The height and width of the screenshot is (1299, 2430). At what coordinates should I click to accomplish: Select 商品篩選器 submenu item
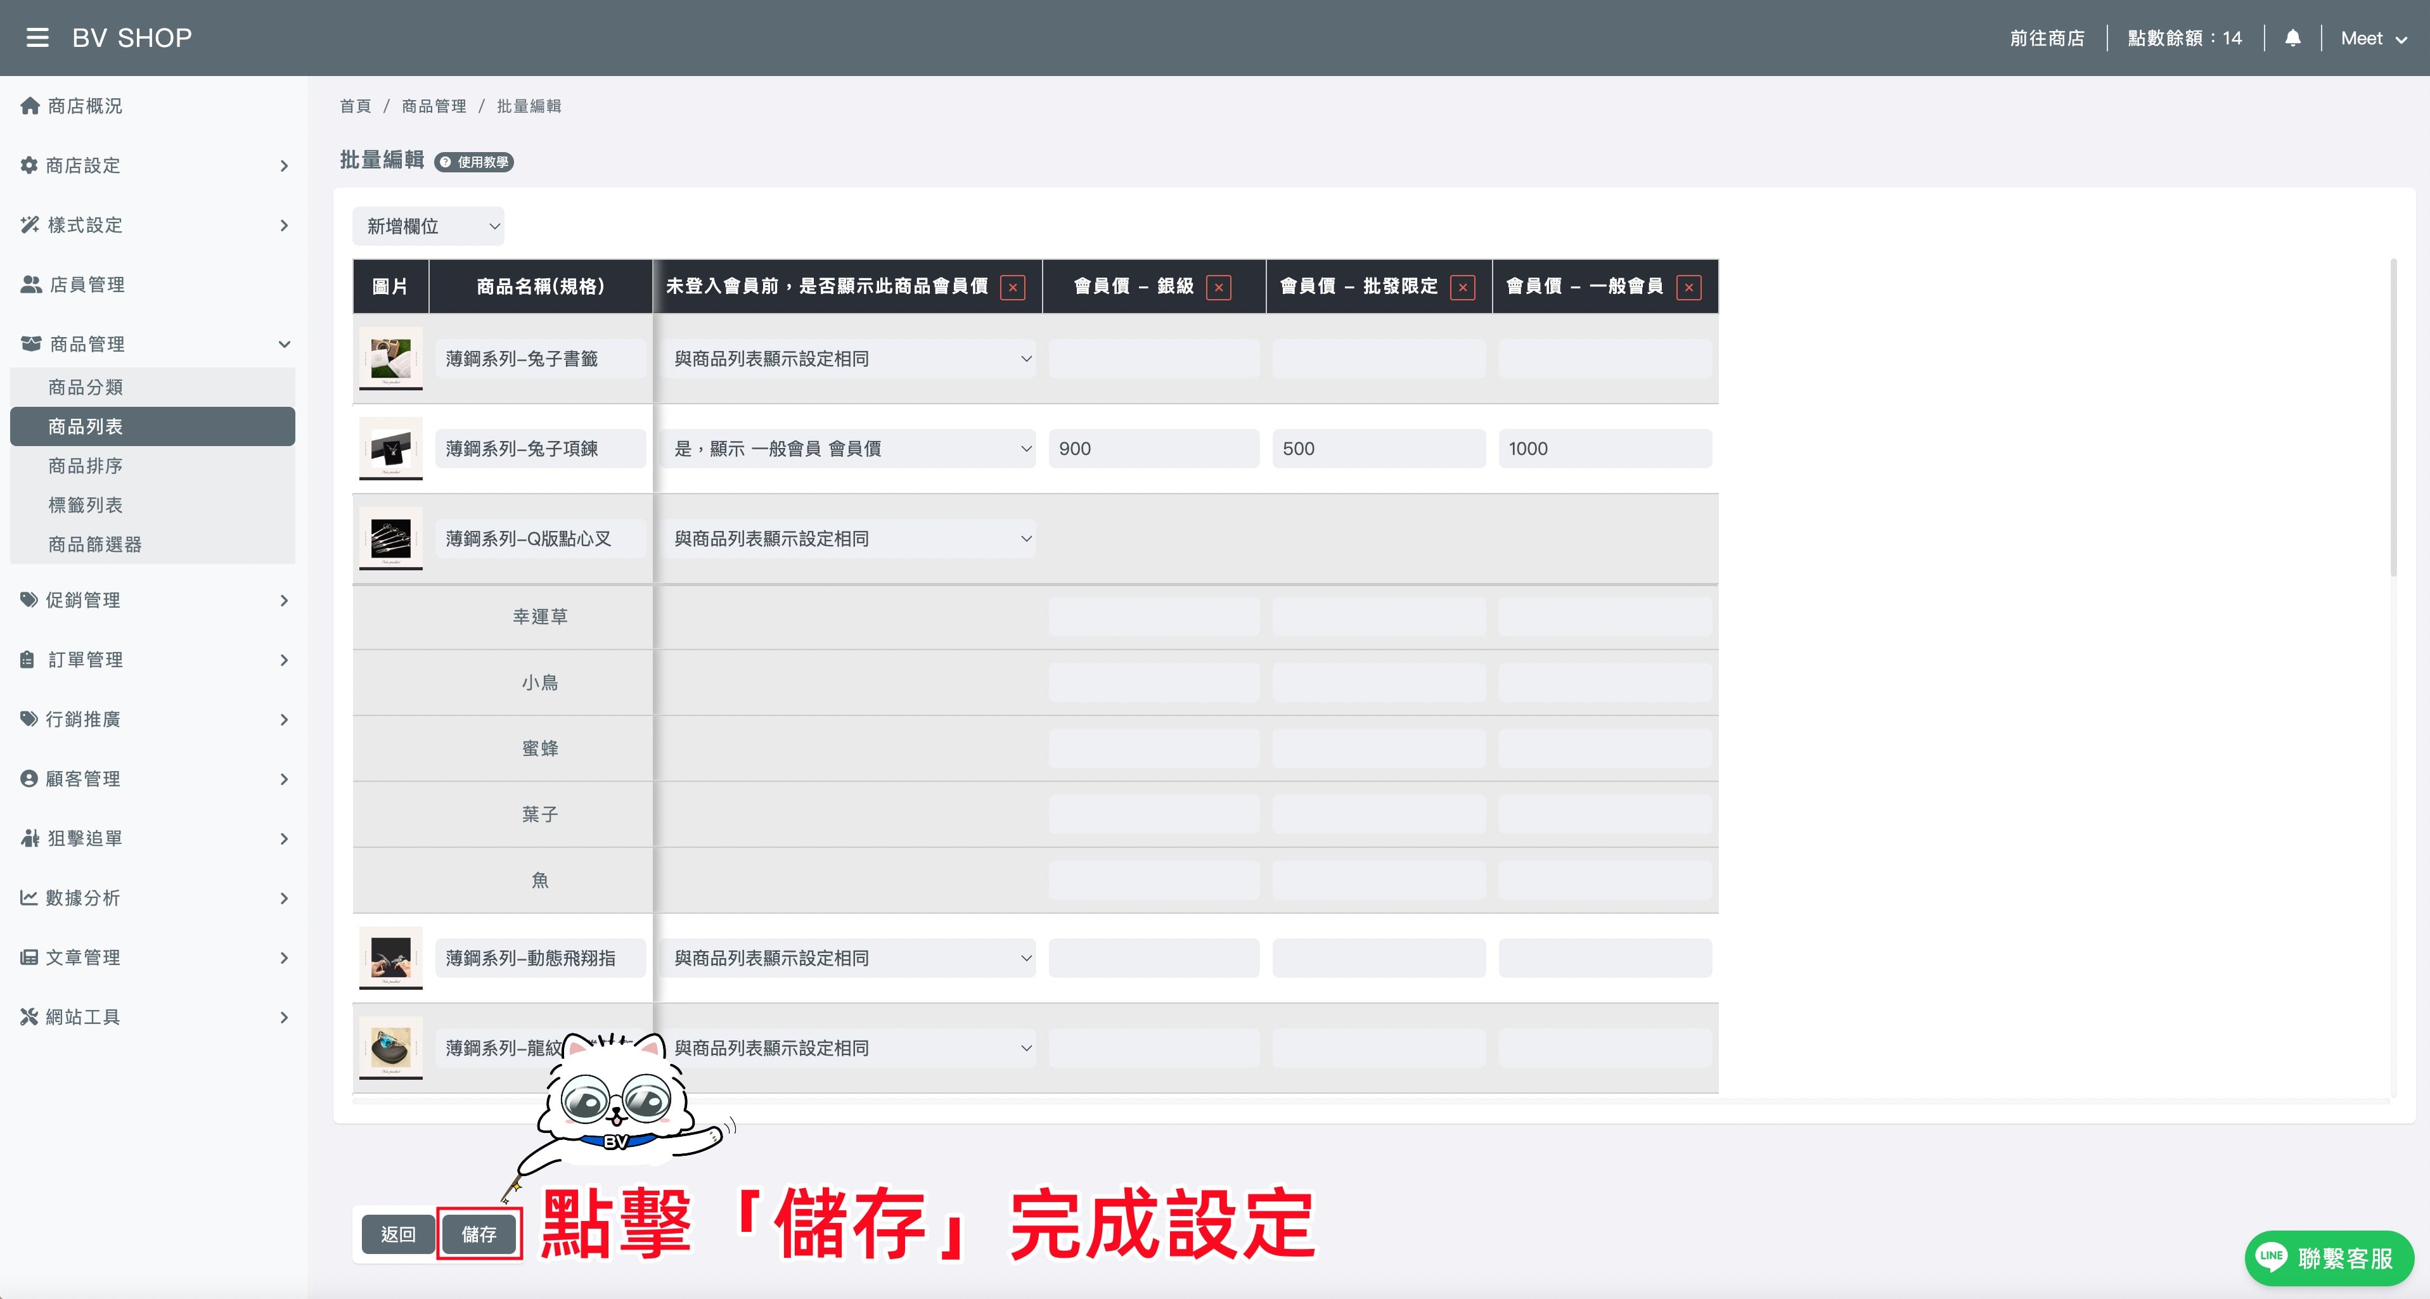pos(153,544)
